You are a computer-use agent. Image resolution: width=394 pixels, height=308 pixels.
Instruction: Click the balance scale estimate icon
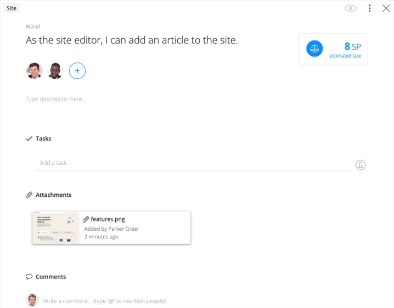(x=314, y=49)
